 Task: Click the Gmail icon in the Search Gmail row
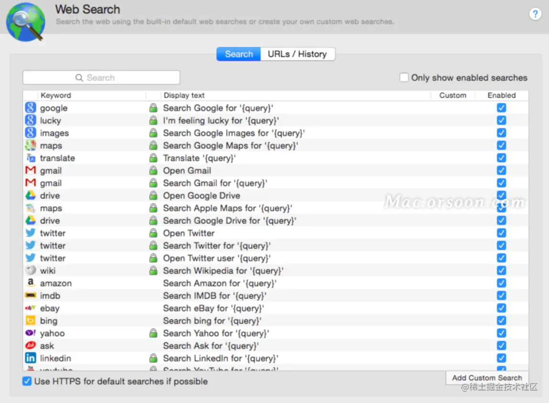coord(31,182)
